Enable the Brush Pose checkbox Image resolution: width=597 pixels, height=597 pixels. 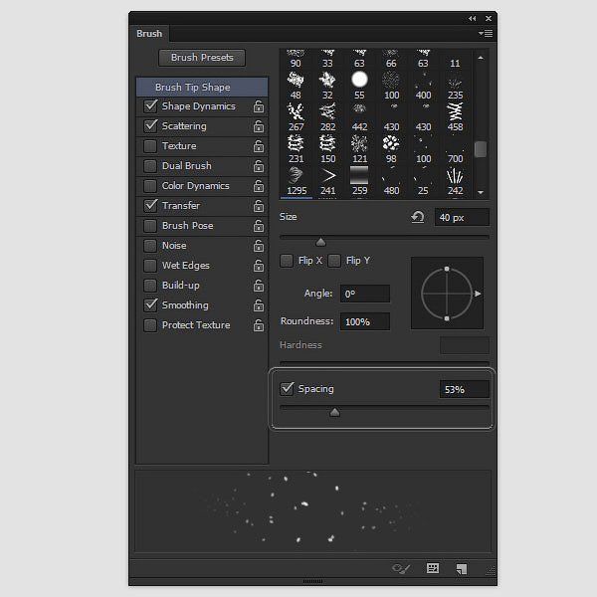coord(150,226)
